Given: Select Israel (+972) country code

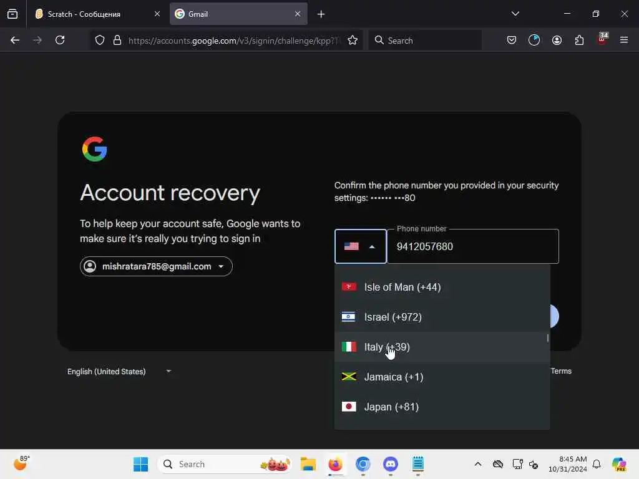Looking at the screenshot, I should [x=442, y=317].
